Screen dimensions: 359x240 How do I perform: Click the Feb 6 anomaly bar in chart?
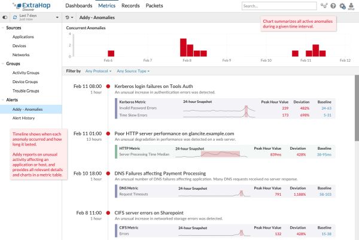[x=111, y=53]
